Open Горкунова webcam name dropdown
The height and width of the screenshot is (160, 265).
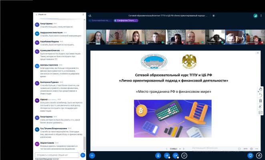pyautogui.click(x=213, y=42)
